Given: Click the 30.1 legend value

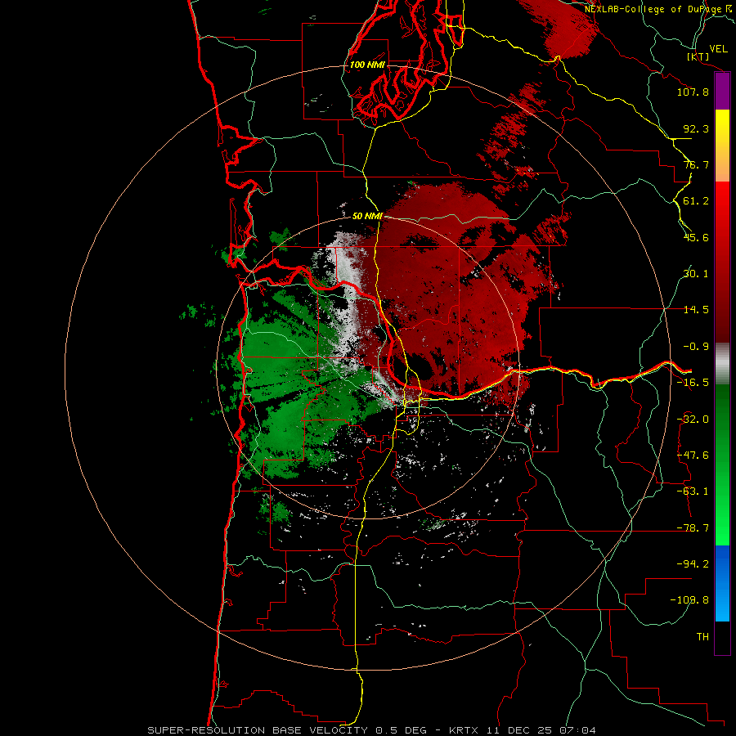Looking at the screenshot, I should [x=696, y=274].
